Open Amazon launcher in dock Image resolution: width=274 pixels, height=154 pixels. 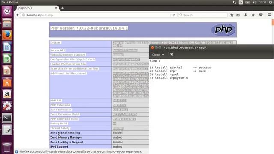[7, 94]
